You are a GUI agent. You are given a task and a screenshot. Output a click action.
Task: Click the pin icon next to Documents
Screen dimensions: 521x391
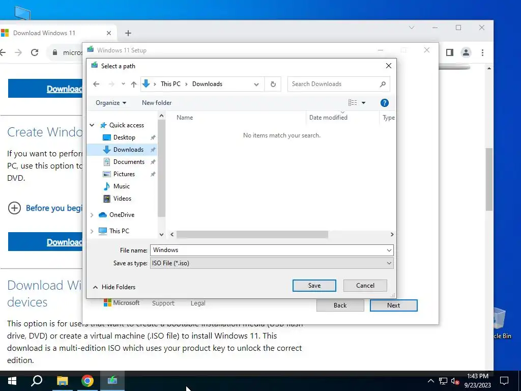coord(153,162)
